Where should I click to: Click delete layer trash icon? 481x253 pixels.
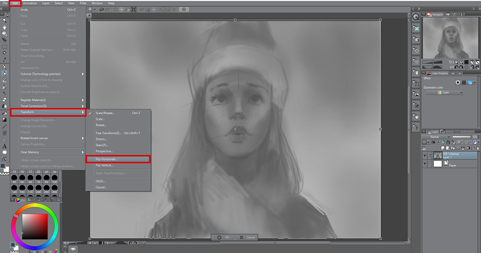pyautogui.click(x=478, y=148)
